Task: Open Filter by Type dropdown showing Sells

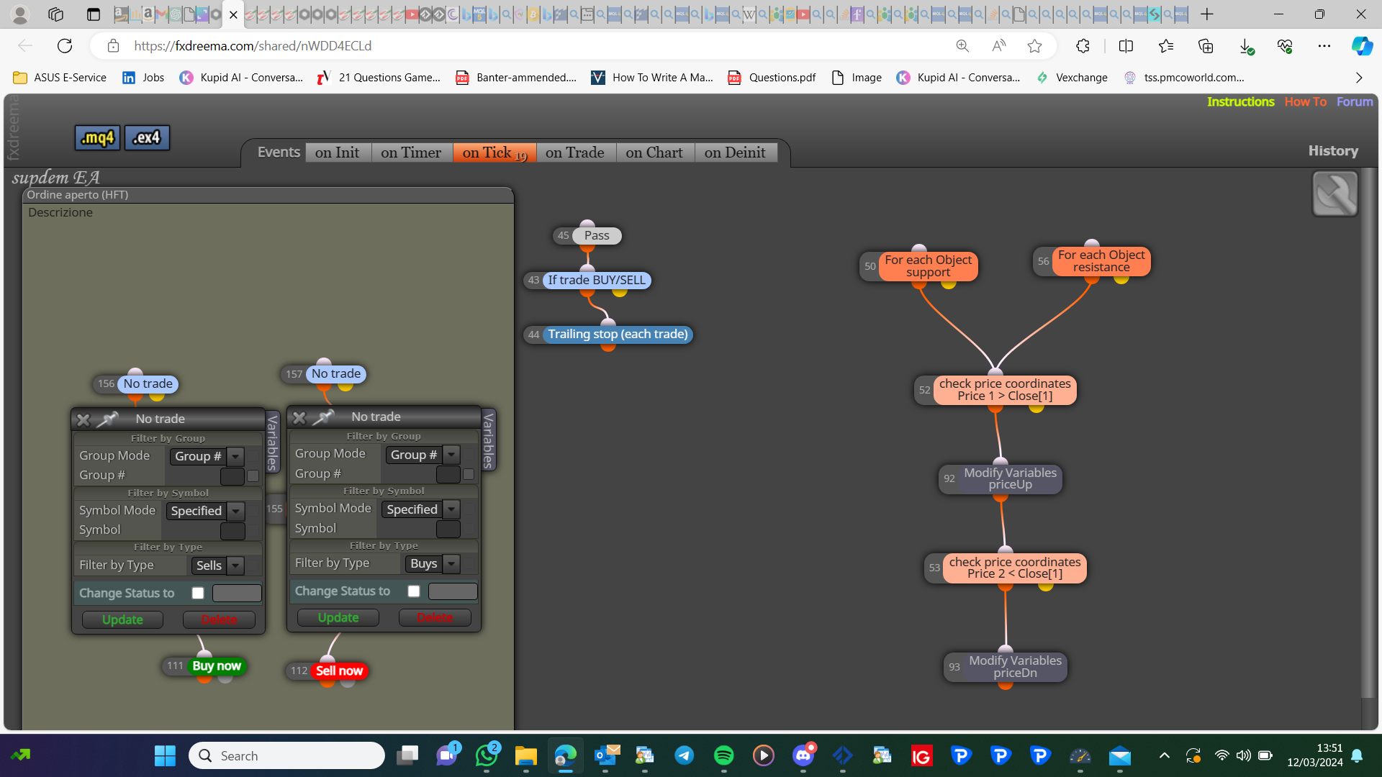Action: point(218,565)
